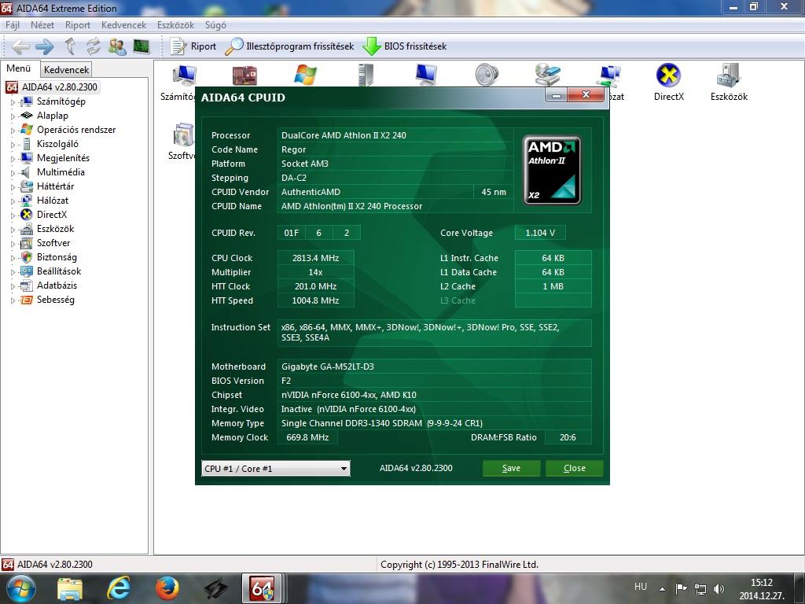Open the Windows flag operating system icon
The image size is (805, 604).
tap(305, 75)
